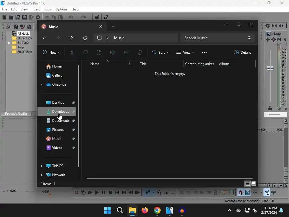Add new tab in File Explorer

tap(113, 27)
